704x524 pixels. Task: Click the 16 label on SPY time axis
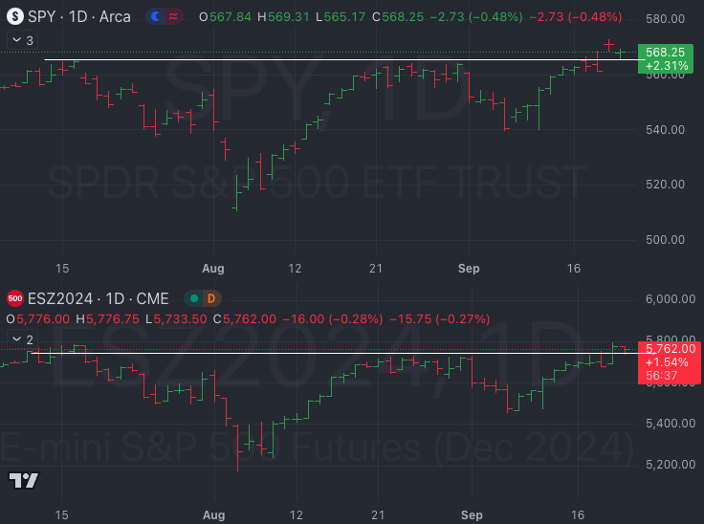pos(574,269)
